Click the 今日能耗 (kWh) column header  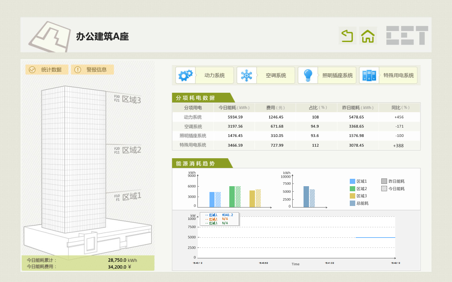(234, 107)
